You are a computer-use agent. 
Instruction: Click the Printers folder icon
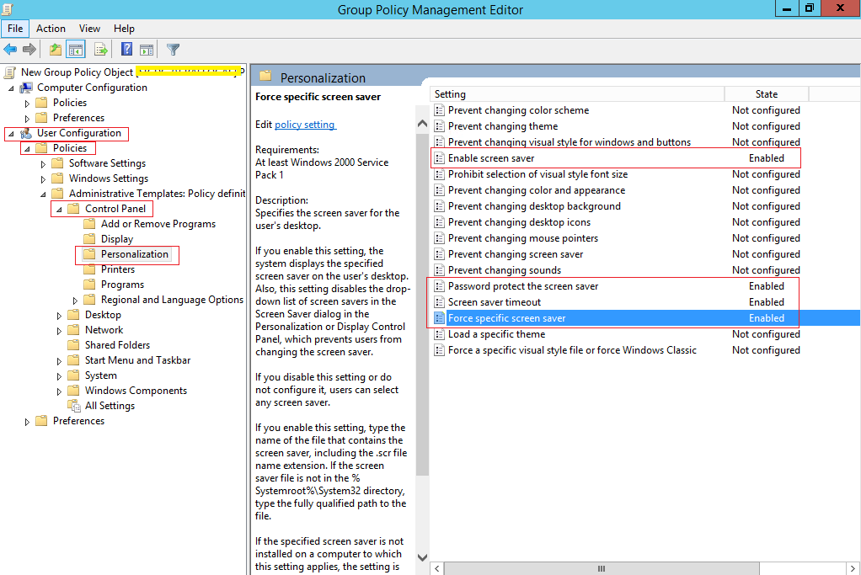coord(89,269)
